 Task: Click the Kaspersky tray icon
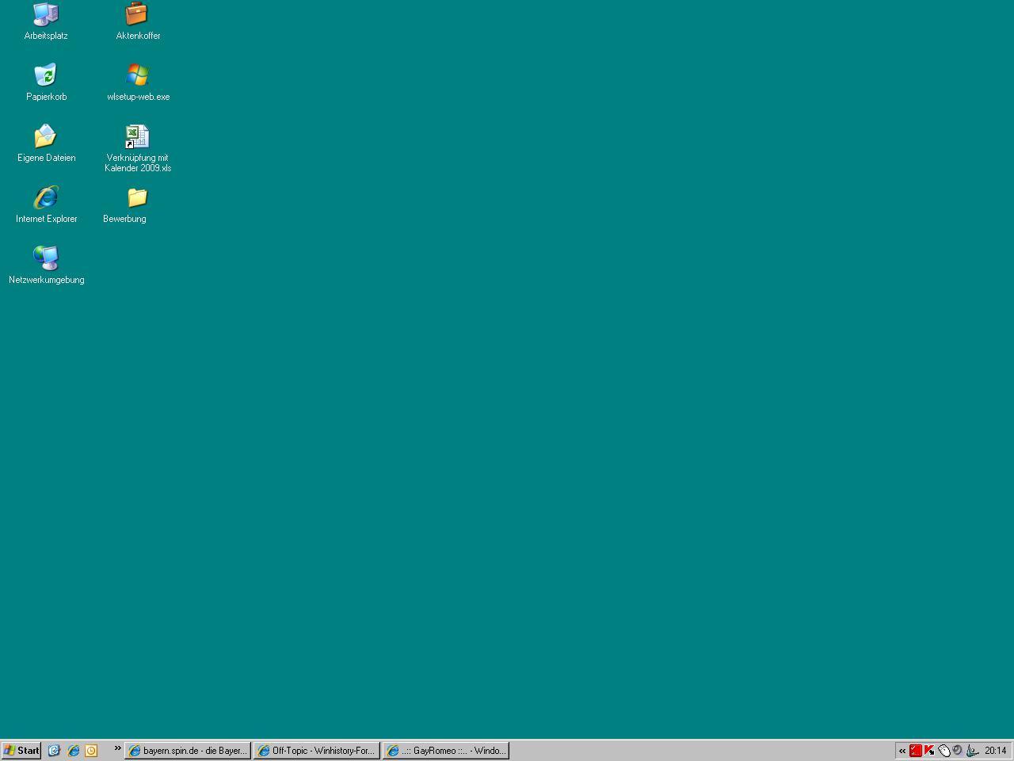[x=929, y=751]
